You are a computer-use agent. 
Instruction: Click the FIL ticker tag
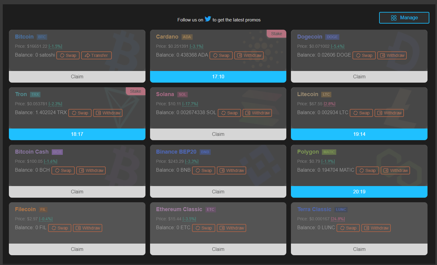[x=43, y=210]
